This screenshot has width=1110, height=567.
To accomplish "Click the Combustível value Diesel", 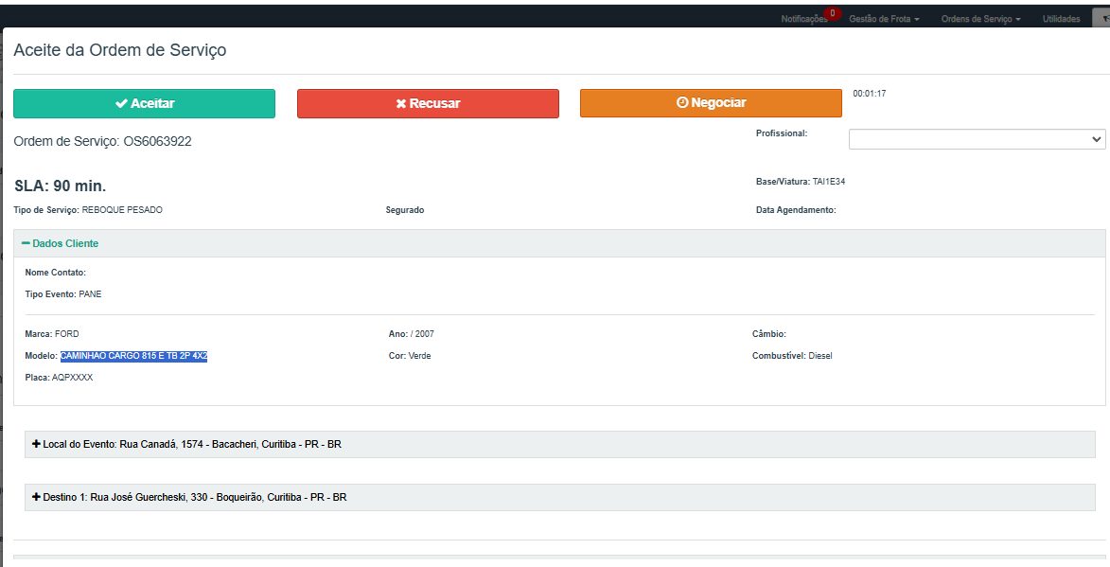I will click(820, 356).
